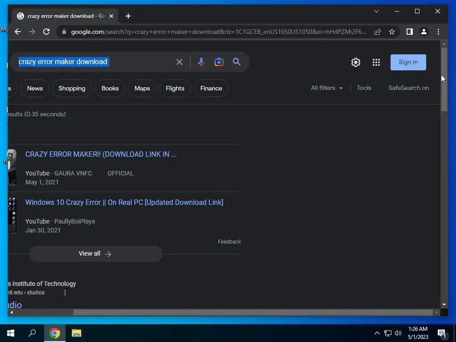The width and height of the screenshot is (456, 342).
Task: Close the crazy error maker download tab
Action: click(111, 16)
